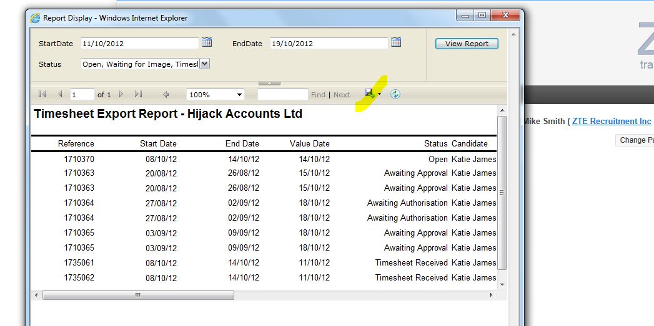Click the report vertical scrollbar thumb

pyautogui.click(x=502, y=193)
